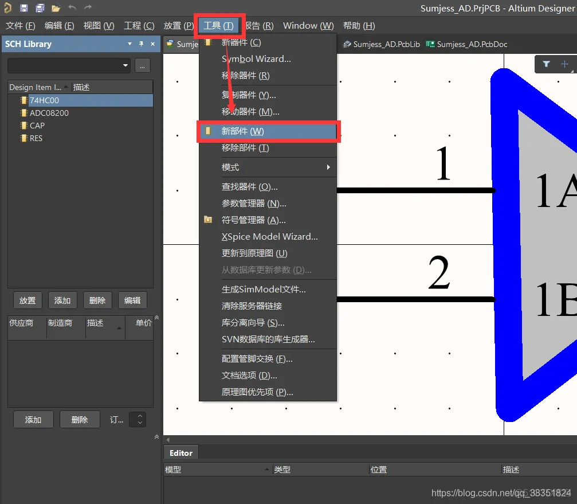This screenshot has height=504, width=577.
Task: Choose 查找器件 (O) menu entry
Action: click(268, 187)
